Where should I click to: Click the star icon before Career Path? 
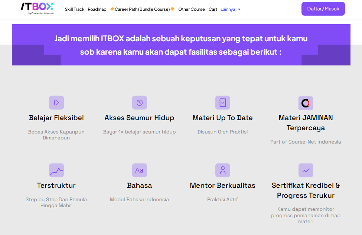(x=111, y=9)
